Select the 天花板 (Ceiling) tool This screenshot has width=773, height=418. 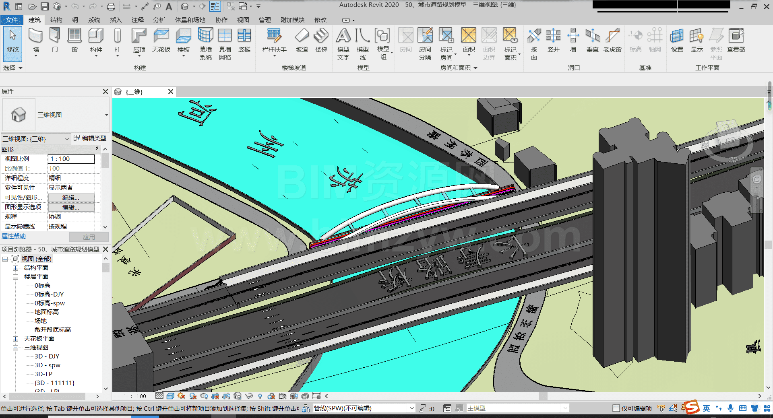tap(161, 40)
